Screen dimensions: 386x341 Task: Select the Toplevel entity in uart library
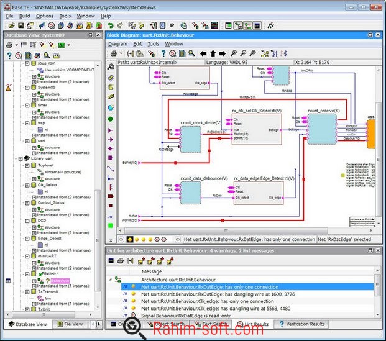coord(45,165)
